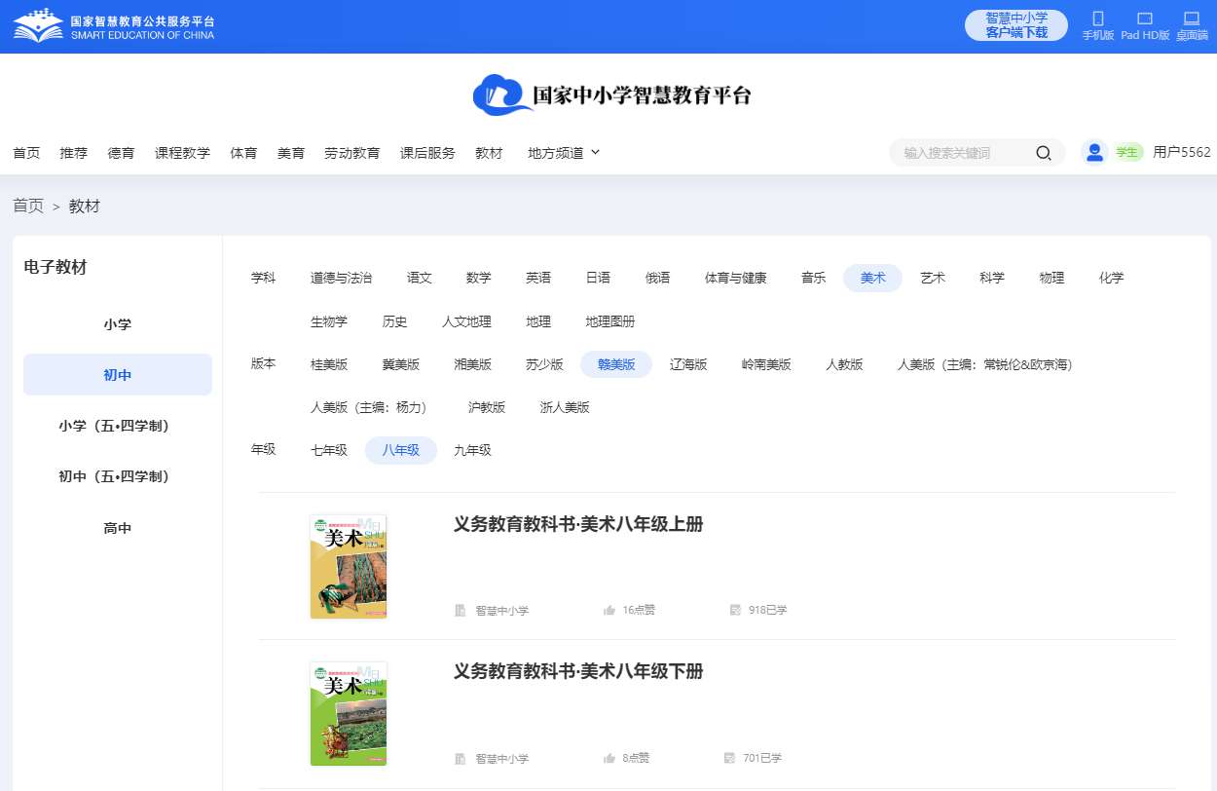The width and height of the screenshot is (1217, 791).
Task: Choose subject 音乐
Action: click(x=814, y=278)
